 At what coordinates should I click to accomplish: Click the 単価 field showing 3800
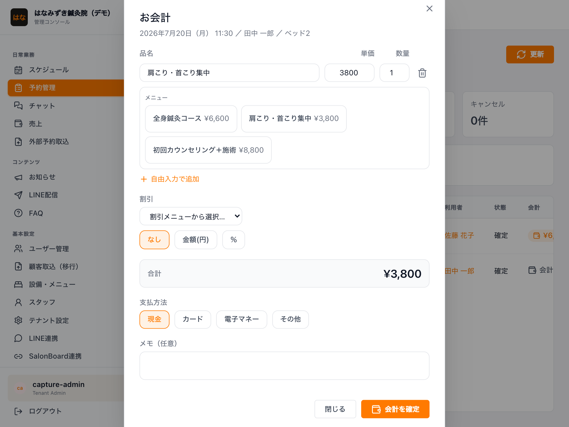pos(350,73)
